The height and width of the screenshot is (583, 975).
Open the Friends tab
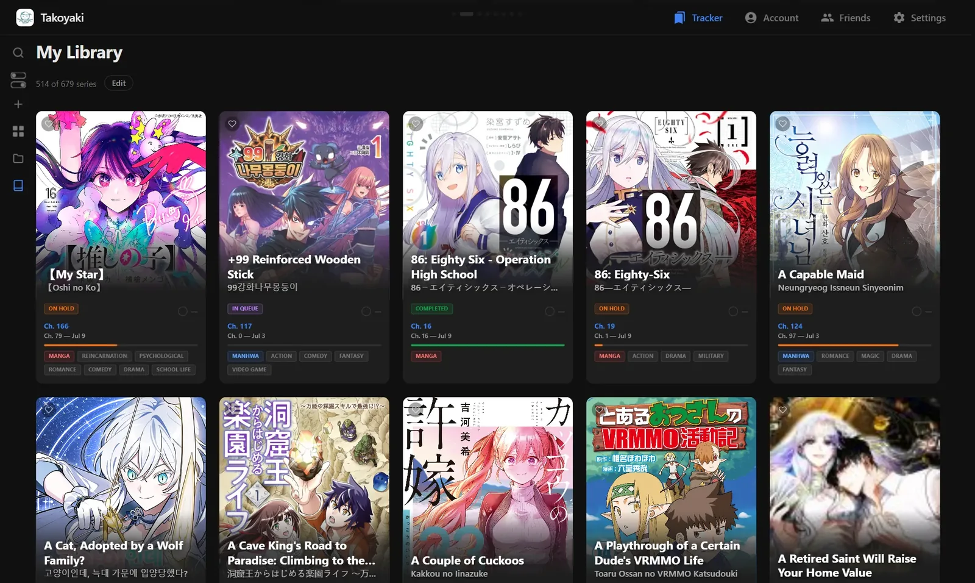[846, 18]
